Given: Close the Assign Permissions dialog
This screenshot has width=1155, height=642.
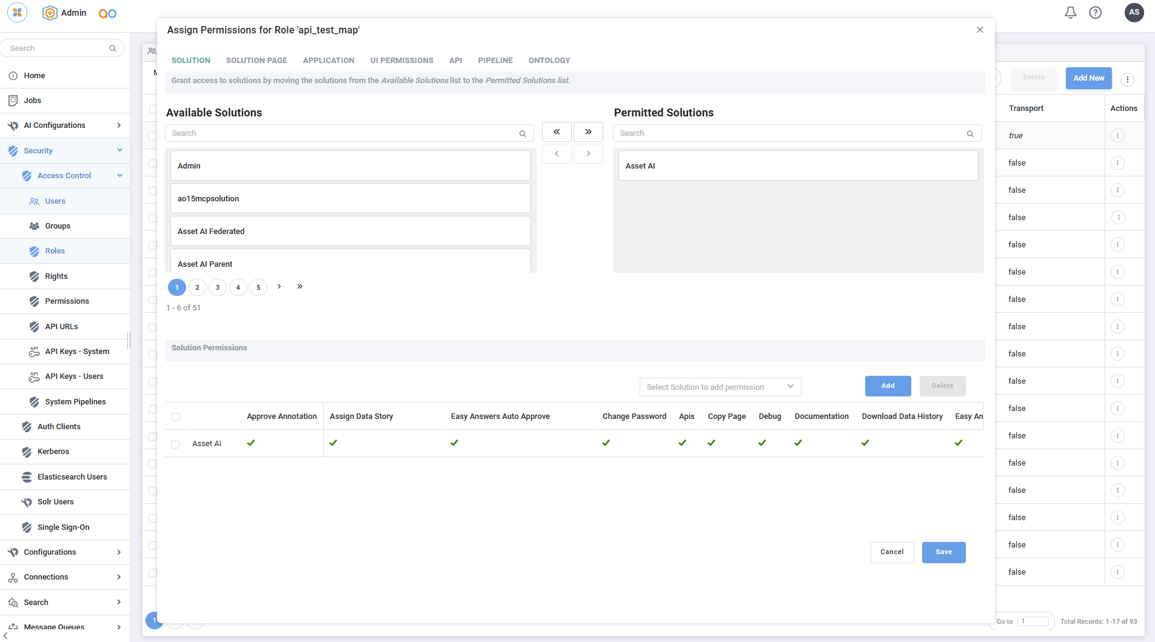Looking at the screenshot, I should click(x=980, y=30).
